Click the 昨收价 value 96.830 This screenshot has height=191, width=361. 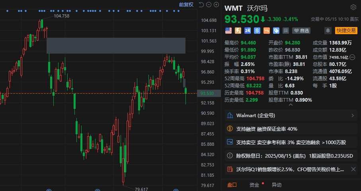coord(293,50)
